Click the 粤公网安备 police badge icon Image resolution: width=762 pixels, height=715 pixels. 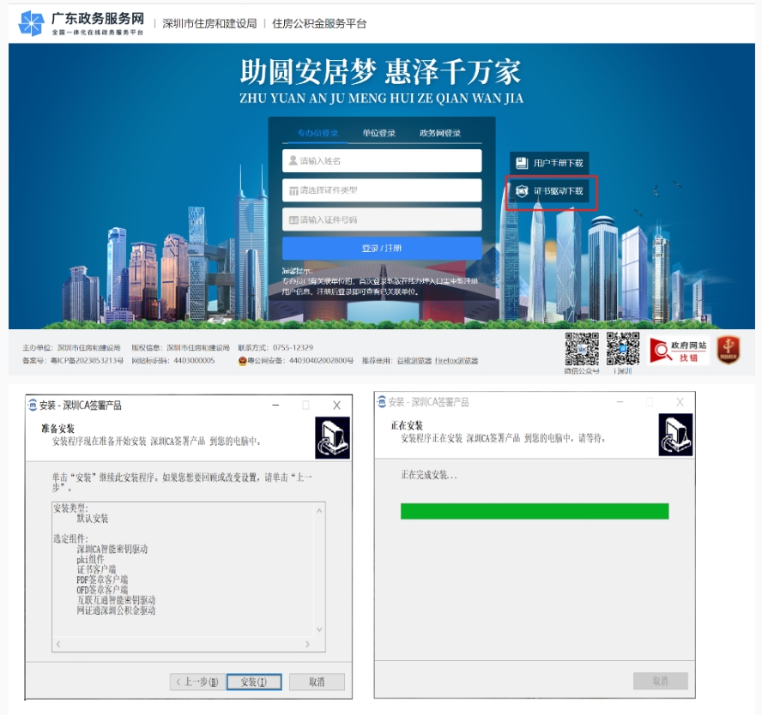tap(243, 361)
